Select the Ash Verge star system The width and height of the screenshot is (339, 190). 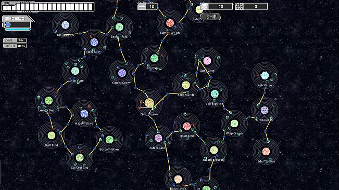click(x=265, y=76)
